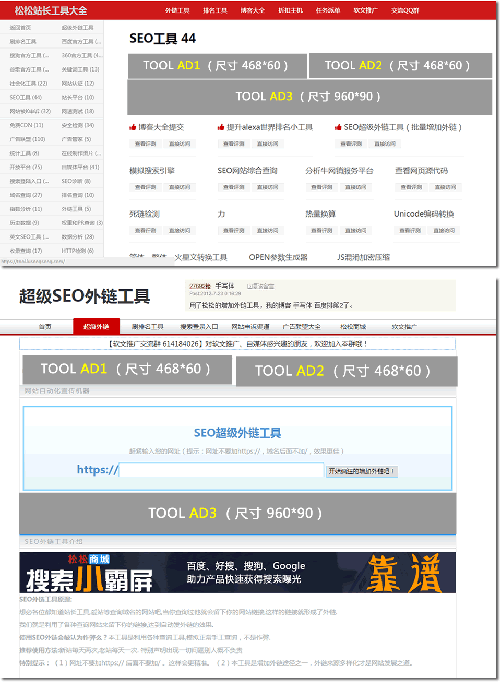The width and height of the screenshot is (501, 689).
Task: Click thumbs-up icon beside 博客大全提交
Action: [133, 127]
